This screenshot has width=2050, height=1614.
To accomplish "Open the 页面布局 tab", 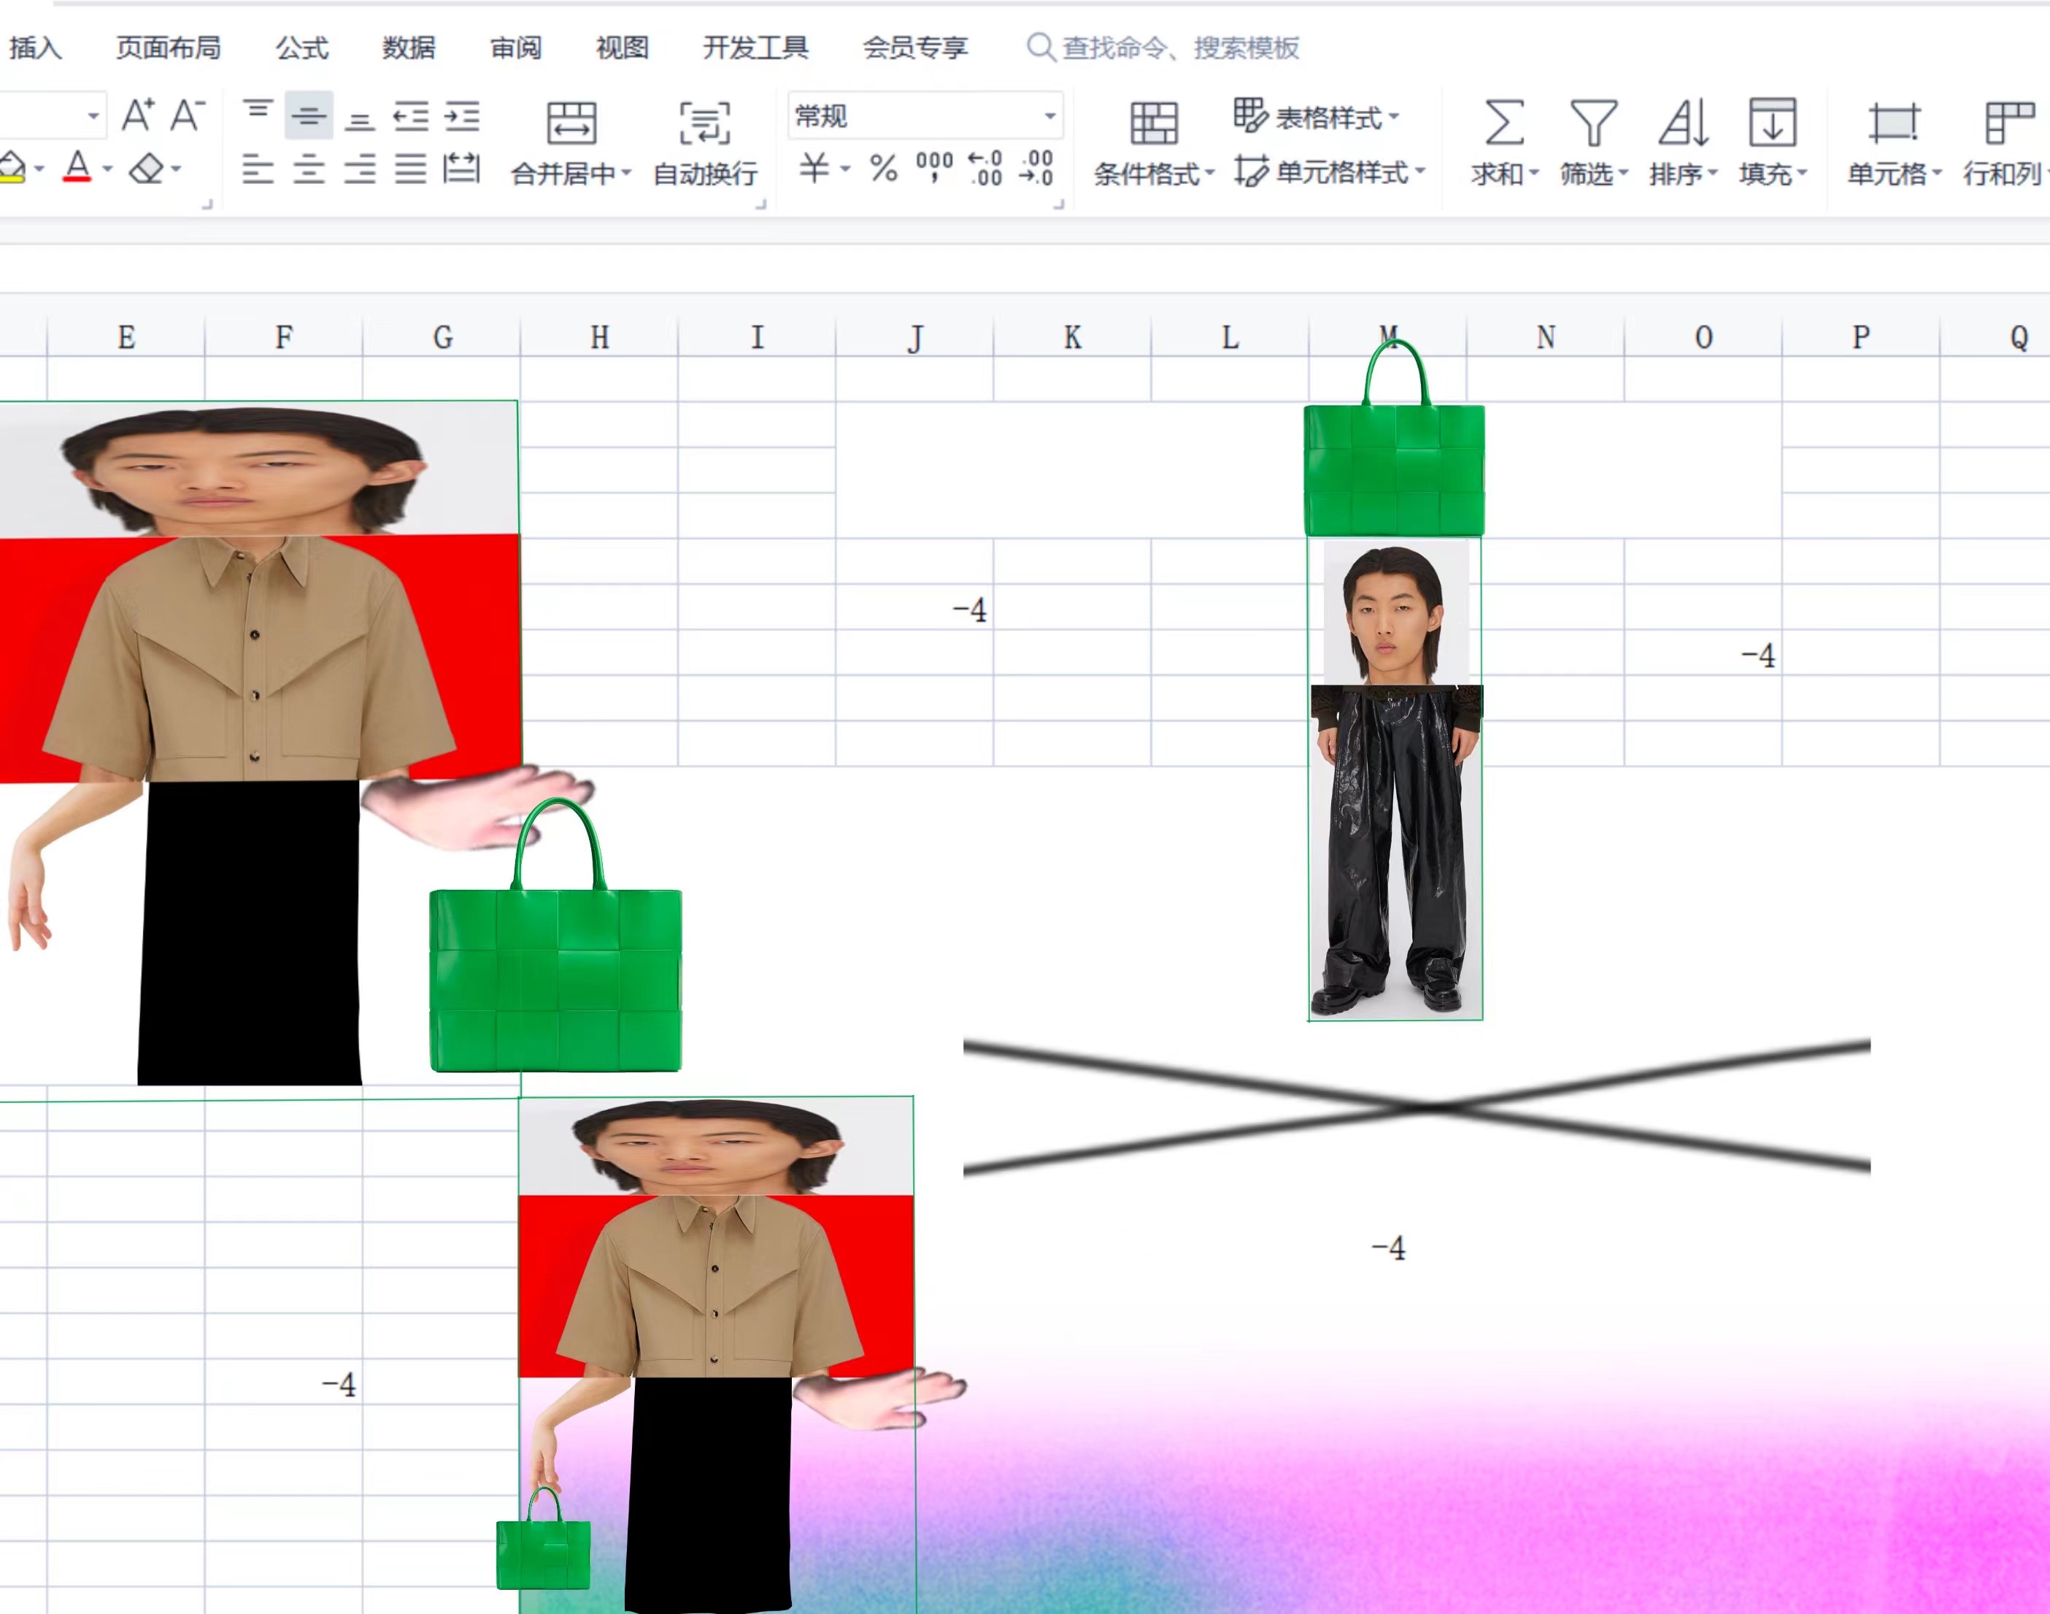I will (168, 47).
